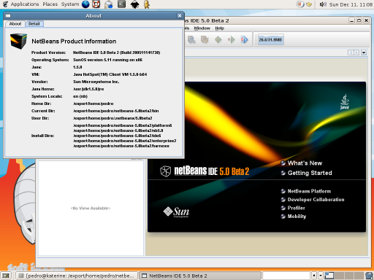
Task: Click the '<No View Available>' text
Action: click(91, 209)
